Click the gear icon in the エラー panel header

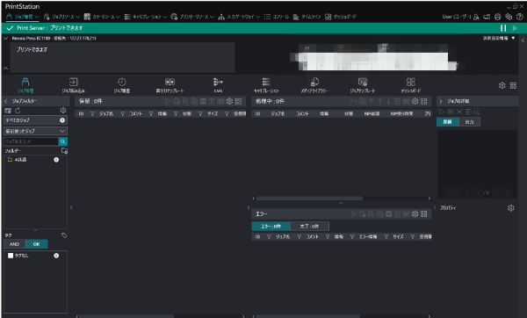pyautogui.click(x=415, y=213)
